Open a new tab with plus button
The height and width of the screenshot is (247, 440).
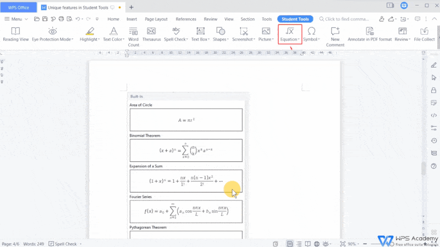(131, 8)
